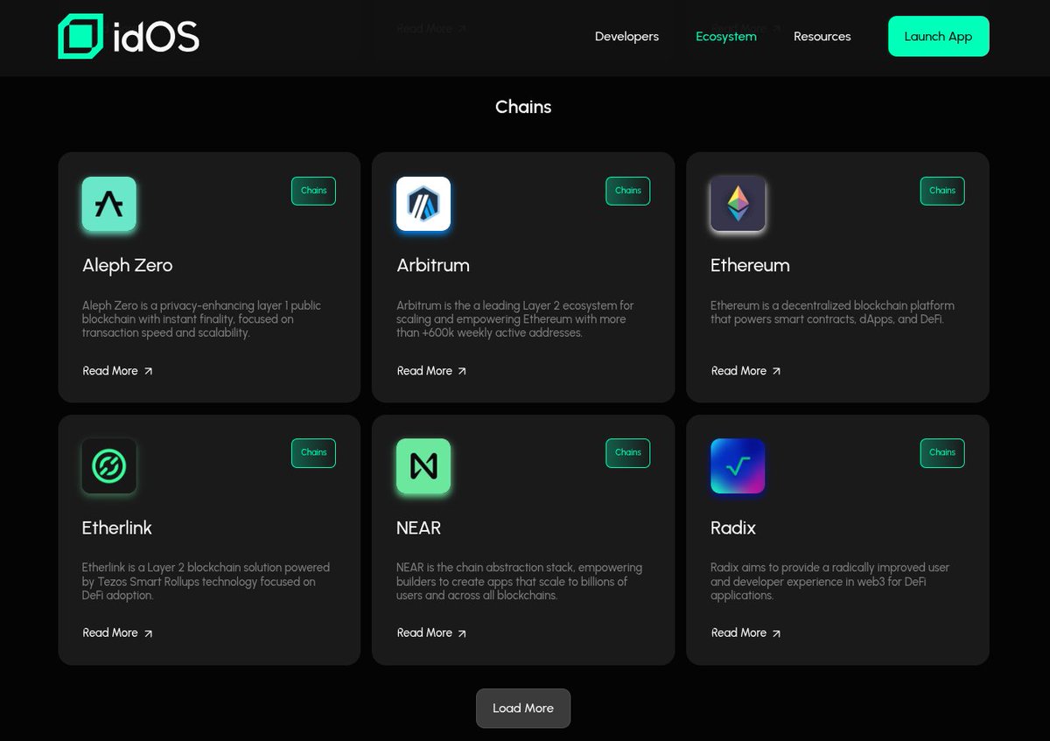Click the Launch App button
The image size is (1050, 741).
938,36
